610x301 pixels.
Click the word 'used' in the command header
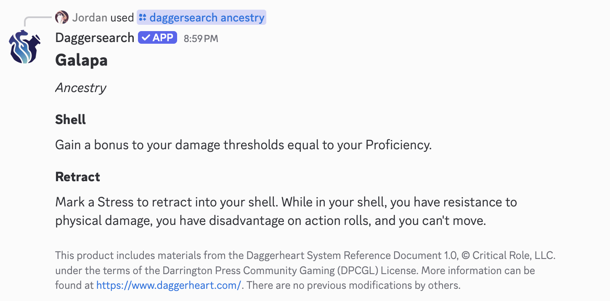(122, 18)
